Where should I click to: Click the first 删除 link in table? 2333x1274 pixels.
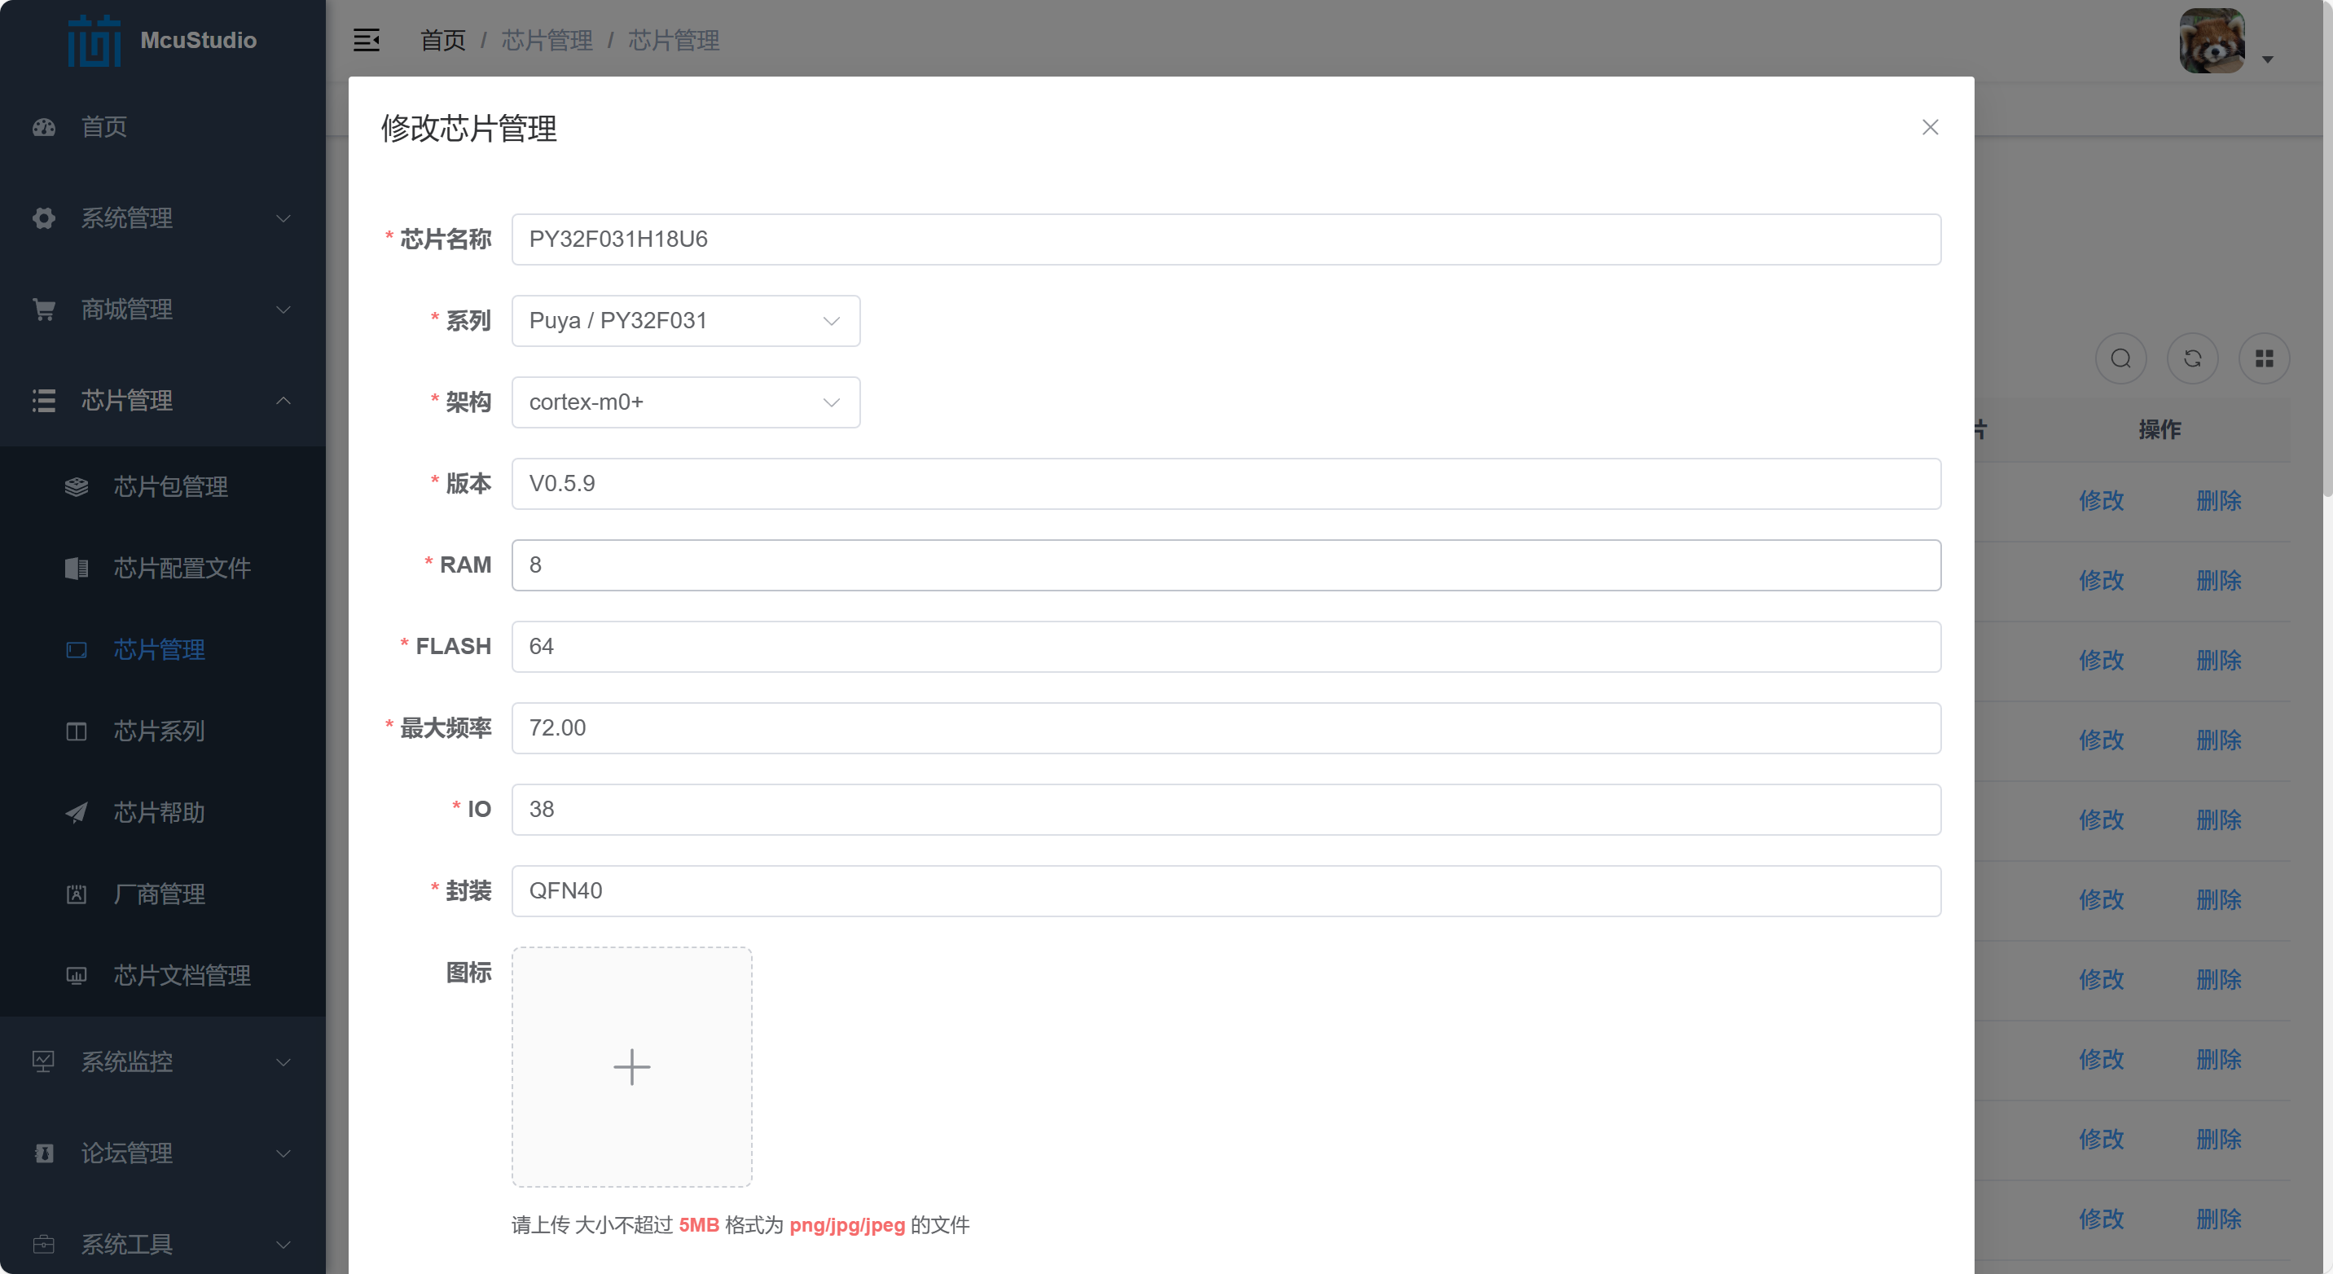click(2218, 501)
